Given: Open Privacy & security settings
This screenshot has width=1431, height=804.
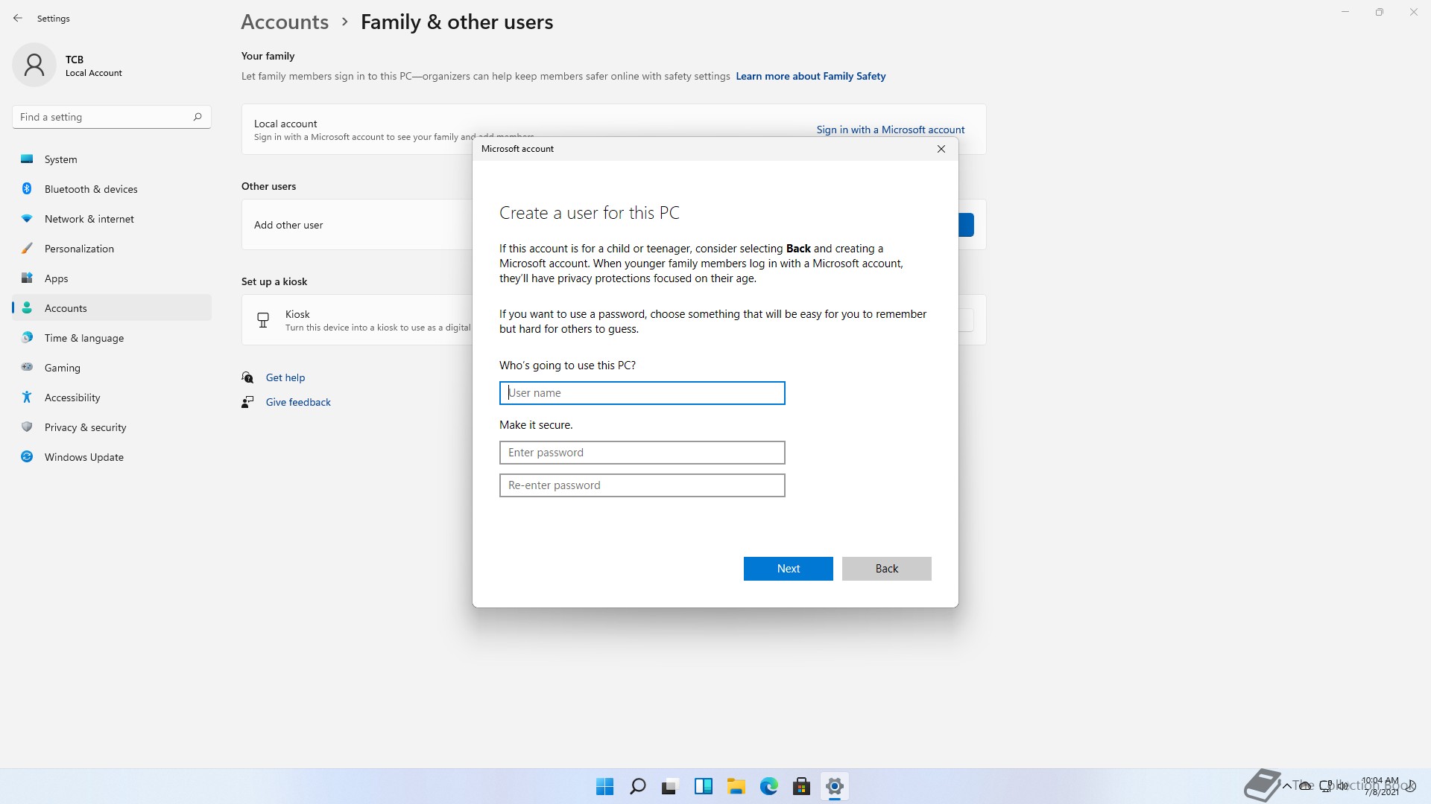Looking at the screenshot, I should (112, 427).
